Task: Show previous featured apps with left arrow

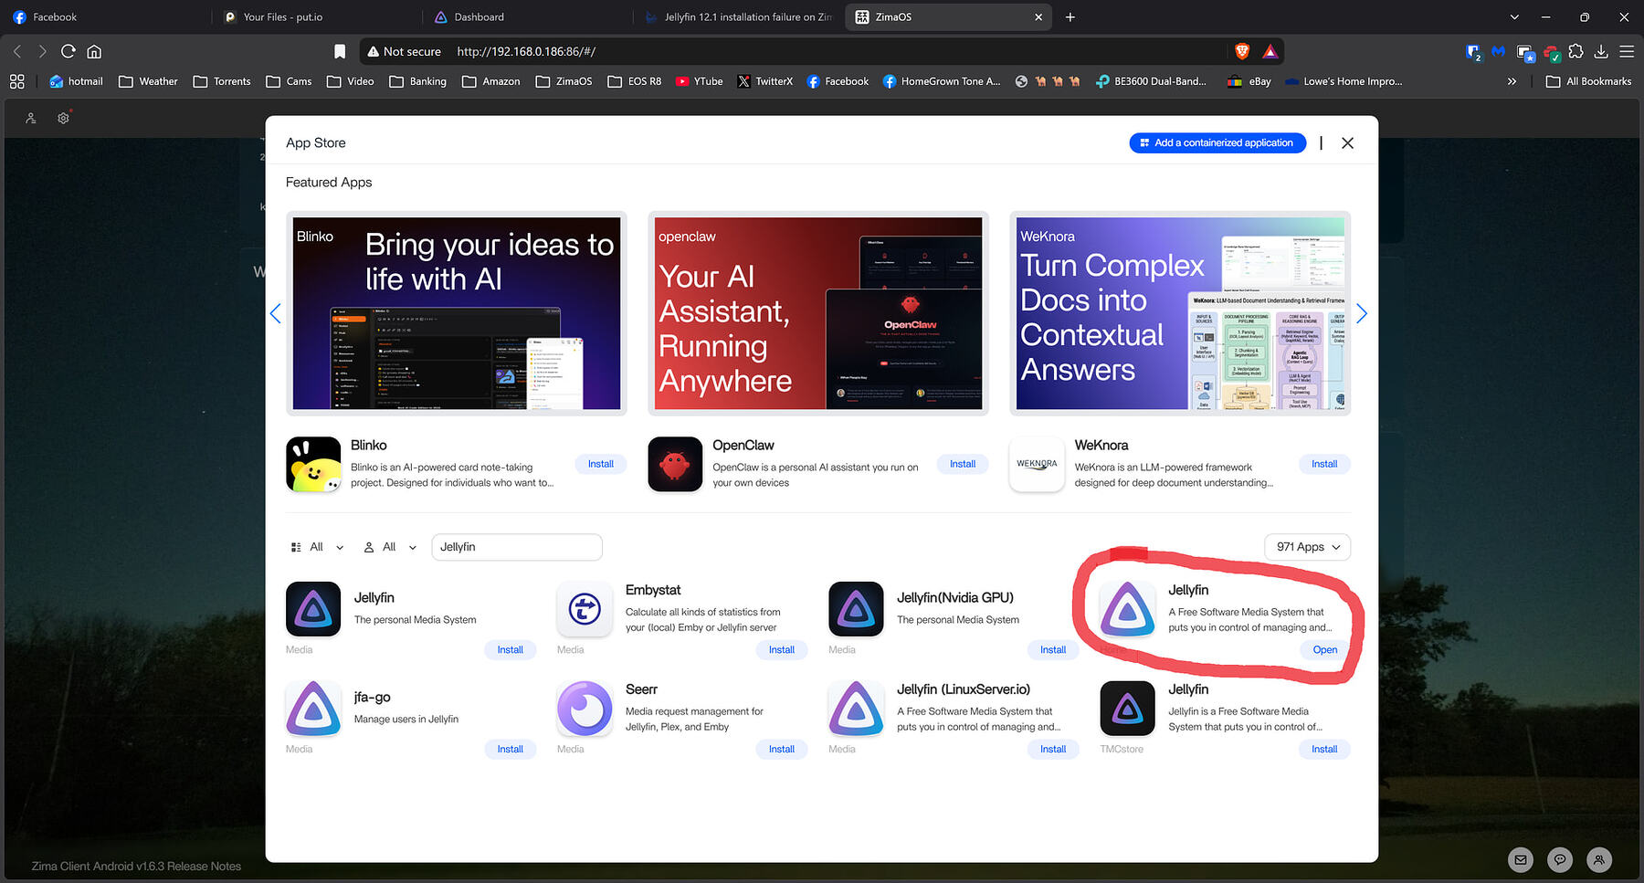Action: point(275,313)
